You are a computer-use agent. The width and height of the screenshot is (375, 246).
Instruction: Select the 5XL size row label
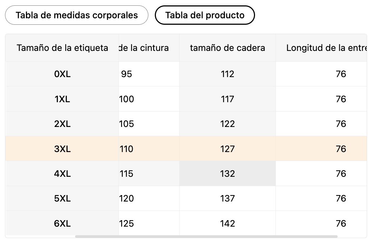[x=62, y=199]
